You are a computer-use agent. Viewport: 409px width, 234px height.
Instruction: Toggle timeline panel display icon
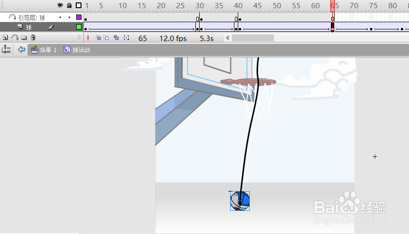coord(6,49)
